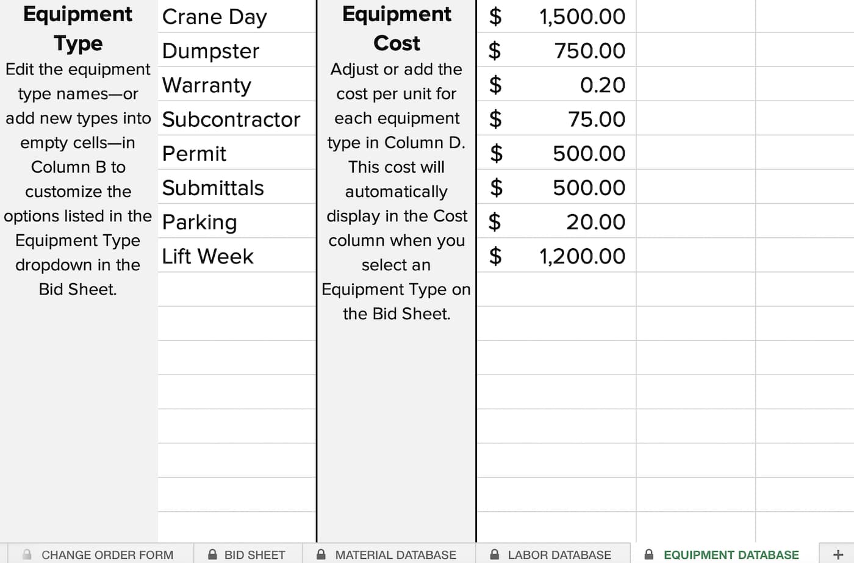
Task: Click lock icon on Labor Database tab
Action: 495,554
